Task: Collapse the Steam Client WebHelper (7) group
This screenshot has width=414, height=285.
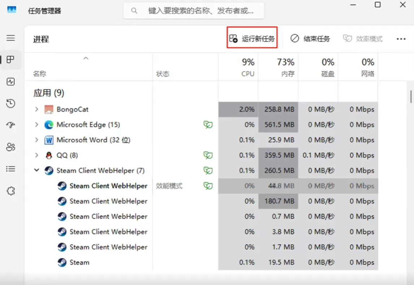Action: (37, 170)
